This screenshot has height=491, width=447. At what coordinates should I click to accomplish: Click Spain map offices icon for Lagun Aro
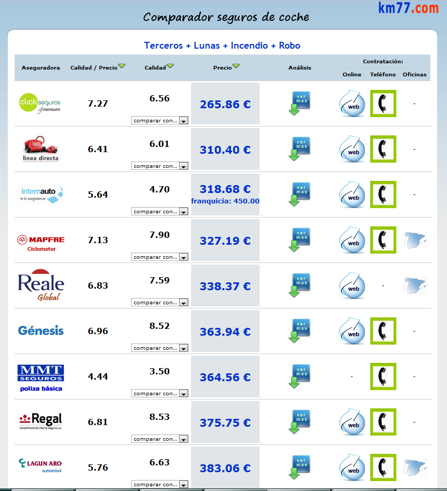coord(416,467)
